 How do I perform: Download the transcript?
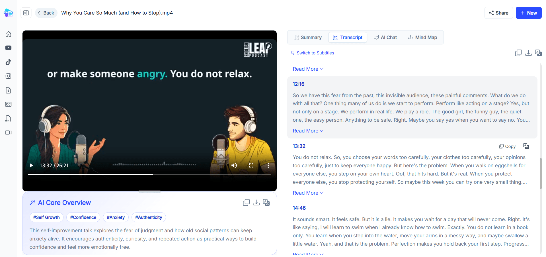point(528,53)
